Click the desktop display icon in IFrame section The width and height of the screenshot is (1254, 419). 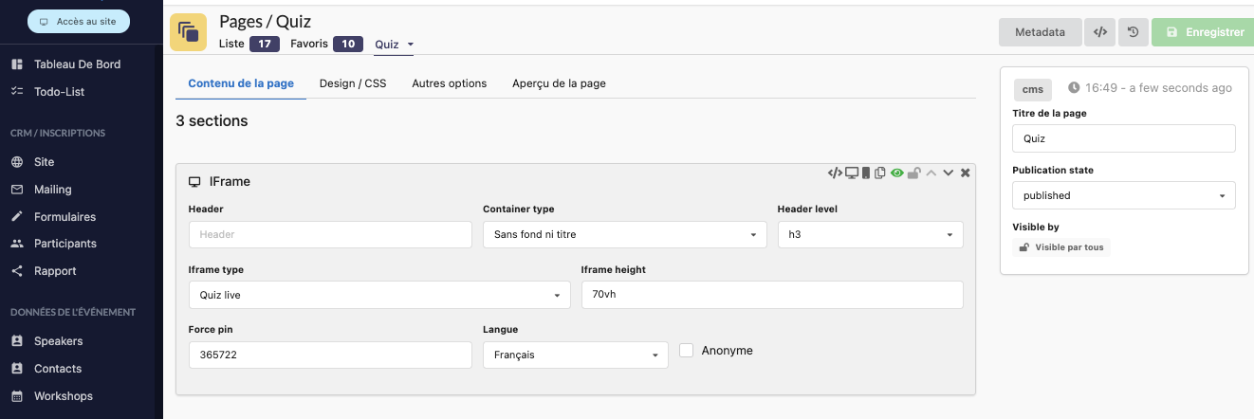pos(851,173)
